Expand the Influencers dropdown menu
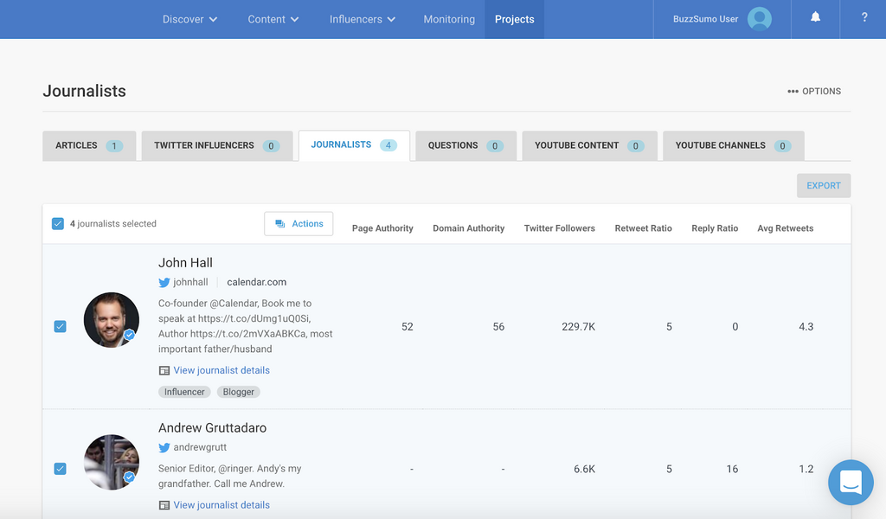This screenshot has width=886, height=519. point(362,19)
